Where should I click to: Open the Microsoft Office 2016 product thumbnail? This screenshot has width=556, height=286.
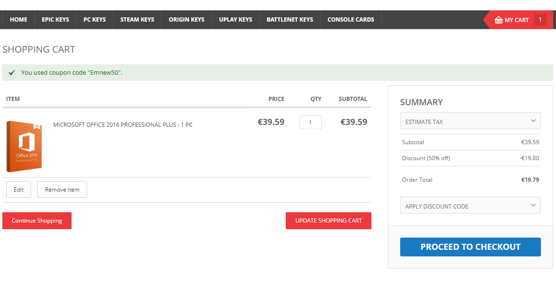coord(24,146)
